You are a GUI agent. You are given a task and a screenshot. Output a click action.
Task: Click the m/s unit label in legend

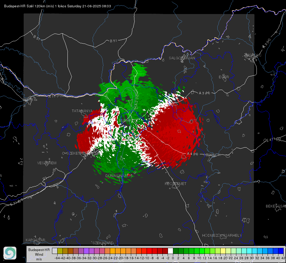point(39,259)
